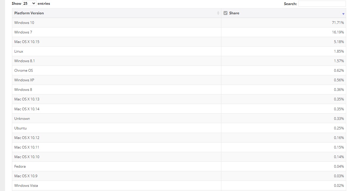This screenshot has width=354, height=191.
Task: Click the 0.25% share value
Action: pos(339,128)
